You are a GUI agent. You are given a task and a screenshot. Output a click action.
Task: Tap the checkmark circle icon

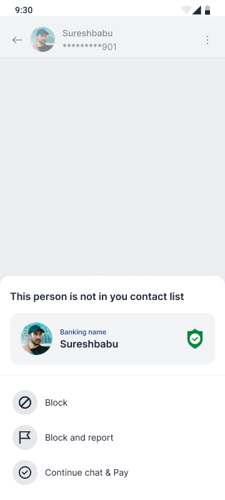(25, 472)
